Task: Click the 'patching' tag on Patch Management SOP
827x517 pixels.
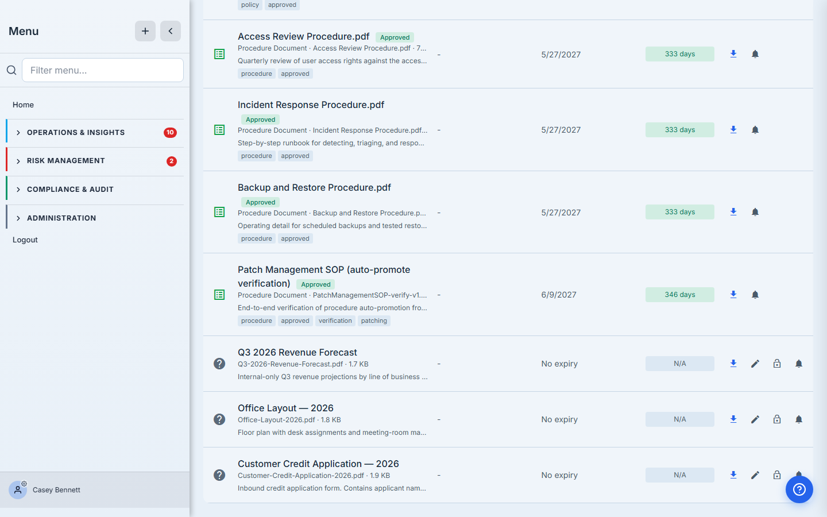Action: (x=374, y=321)
